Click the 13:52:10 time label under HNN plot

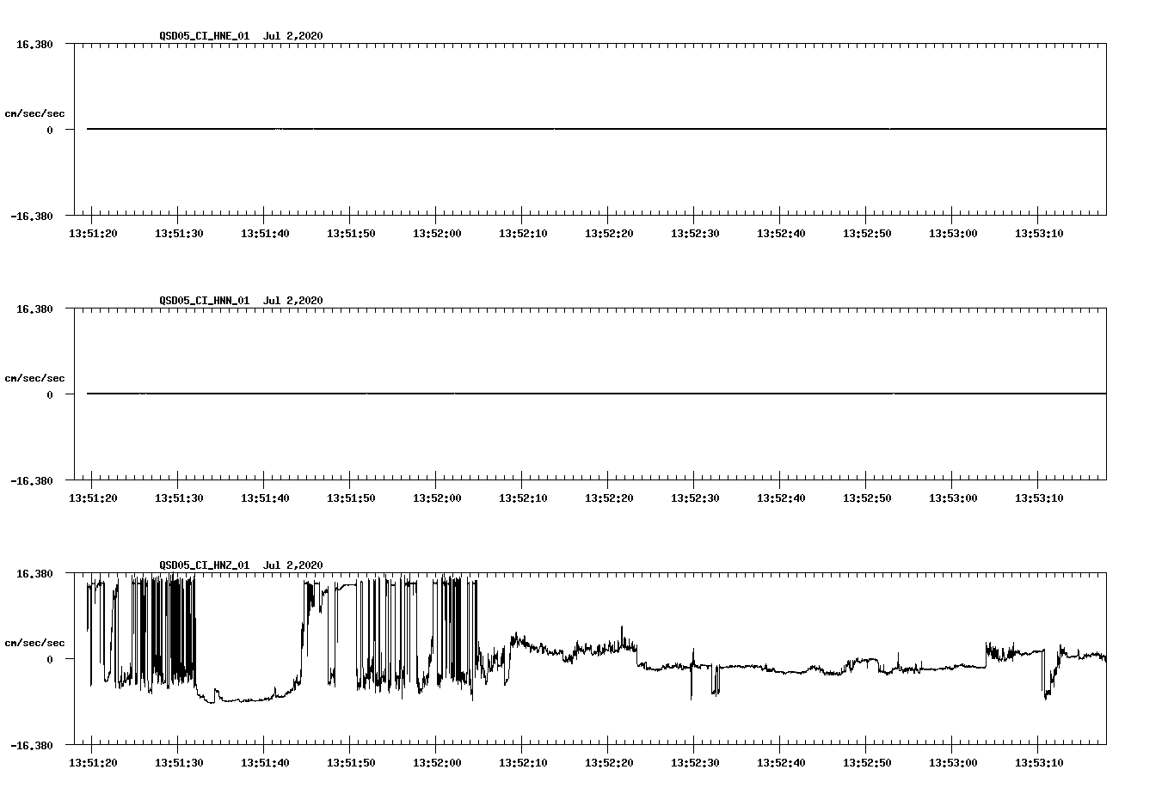pyautogui.click(x=523, y=498)
